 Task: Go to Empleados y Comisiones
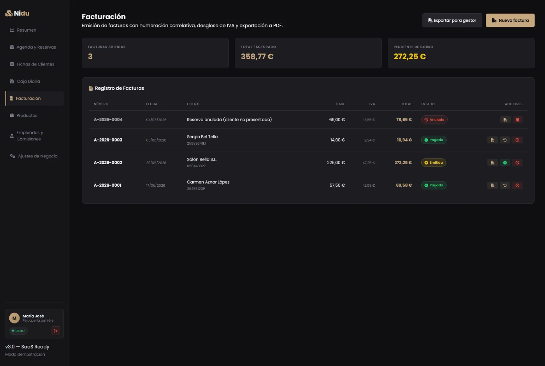(34, 136)
